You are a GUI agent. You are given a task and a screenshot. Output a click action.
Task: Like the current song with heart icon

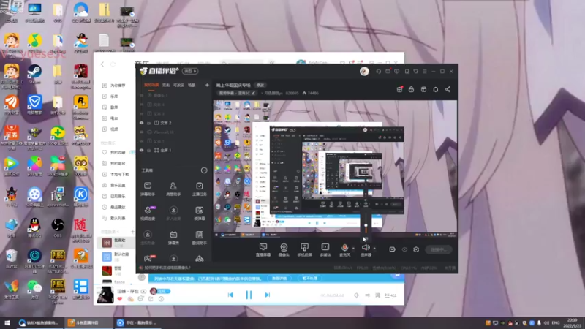(120, 299)
